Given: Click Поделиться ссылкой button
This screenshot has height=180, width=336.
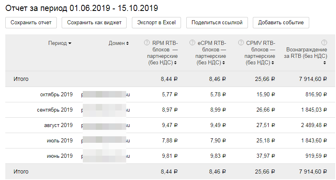Looking at the screenshot, I should click(x=217, y=23).
